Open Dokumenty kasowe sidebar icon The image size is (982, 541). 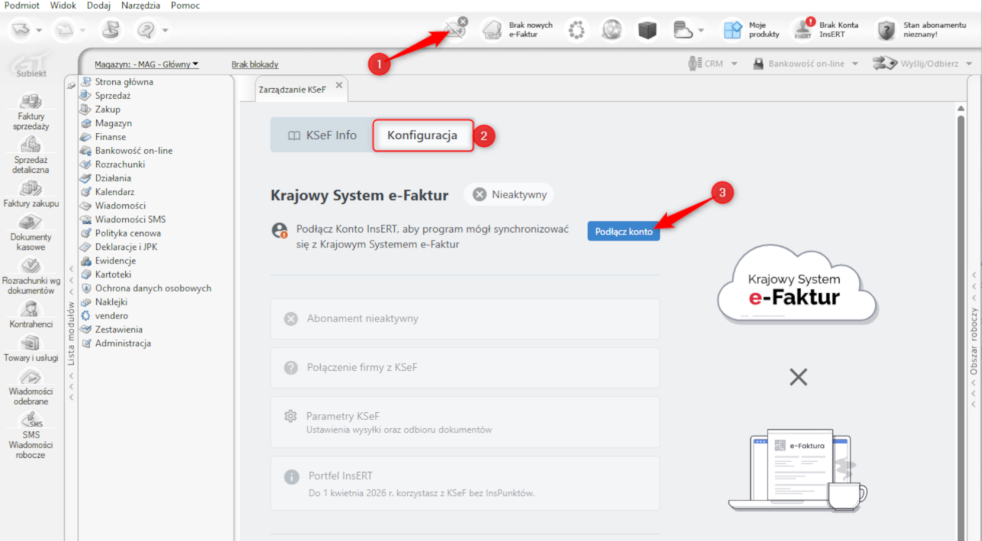tap(31, 222)
